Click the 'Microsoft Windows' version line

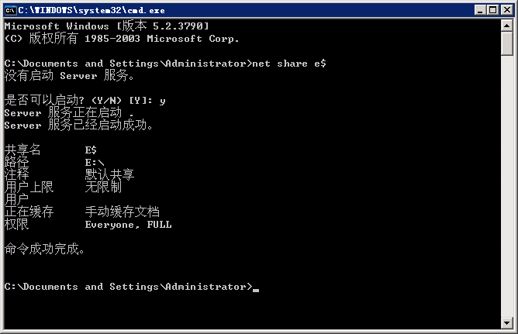(x=107, y=26)
